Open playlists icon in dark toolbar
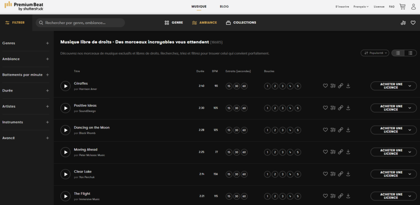The height and width of the screenshot is (205, 420). click(x=403, y=23)
